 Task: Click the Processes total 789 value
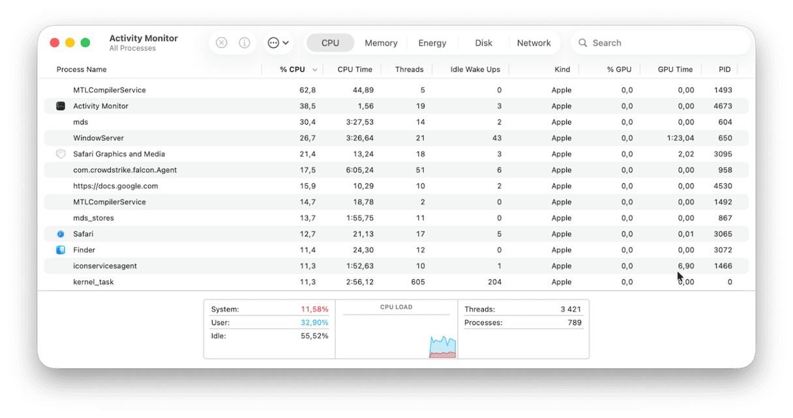[x=575, y=323]
